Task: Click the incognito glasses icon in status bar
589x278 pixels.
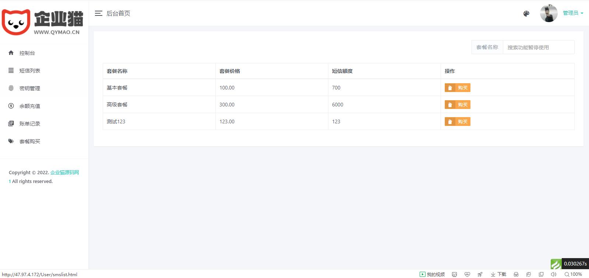Action: point(516,274)
